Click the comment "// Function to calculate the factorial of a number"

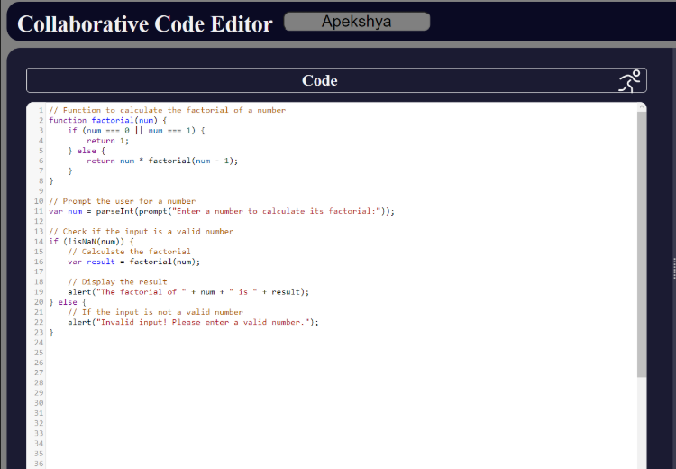(x=168, y=110)
